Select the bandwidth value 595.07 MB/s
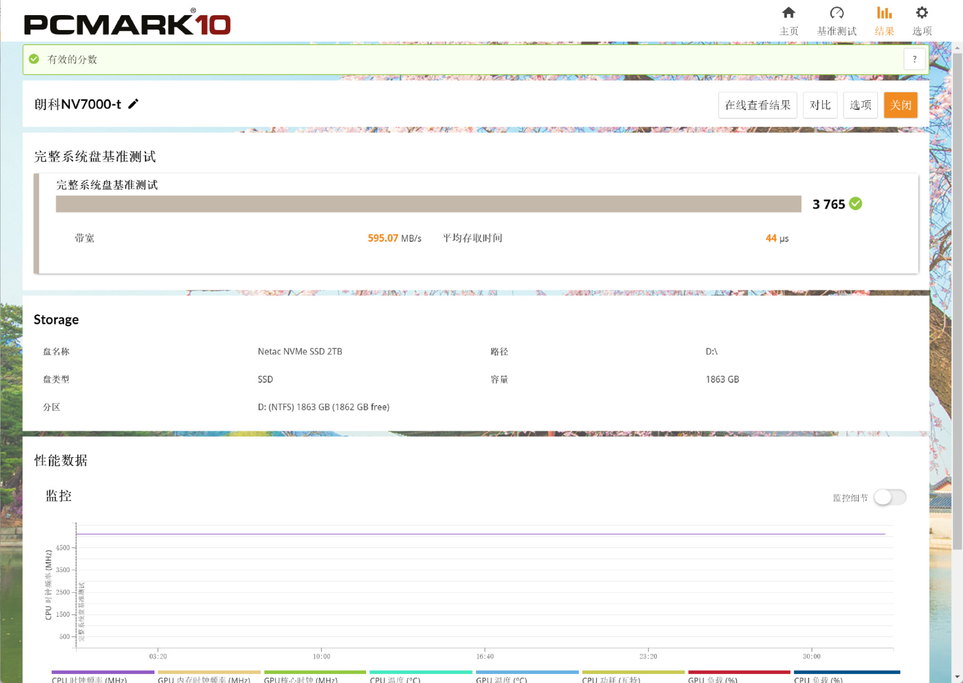 click(395, 238)
